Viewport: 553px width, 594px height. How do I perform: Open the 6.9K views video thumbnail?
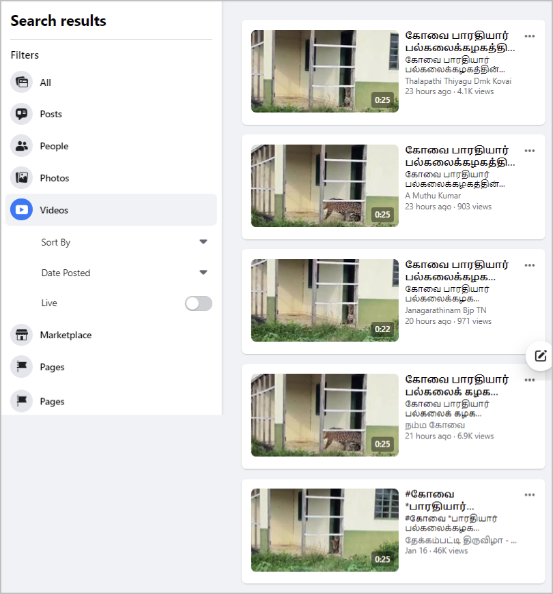click(x=325, y=415)
